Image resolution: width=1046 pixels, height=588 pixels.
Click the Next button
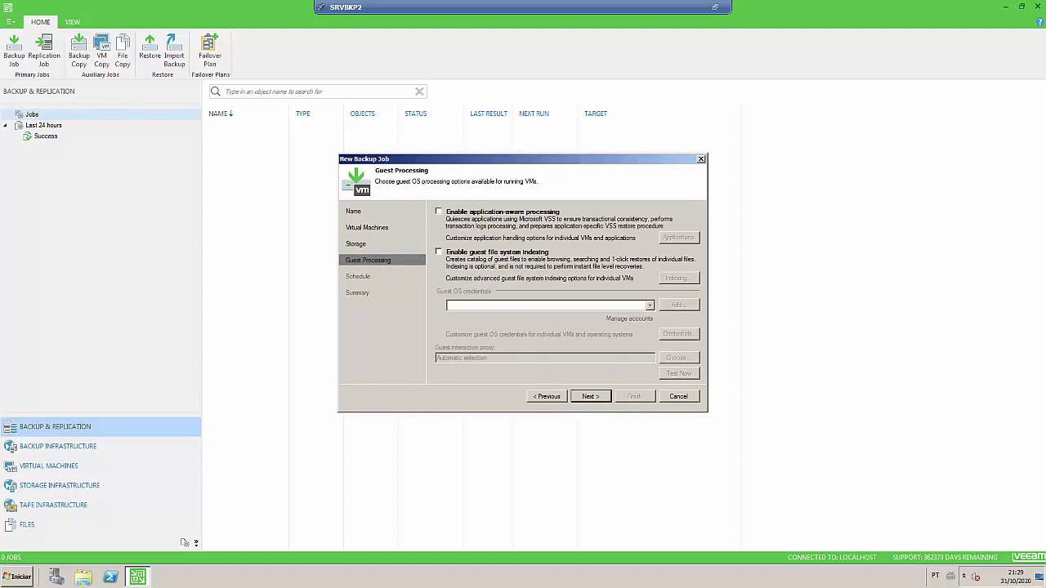pyautogui.click(x=590, y=397)
